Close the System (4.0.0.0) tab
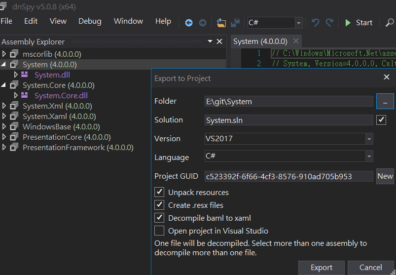This screenshot has width=396, height=275. click(296, 41)
